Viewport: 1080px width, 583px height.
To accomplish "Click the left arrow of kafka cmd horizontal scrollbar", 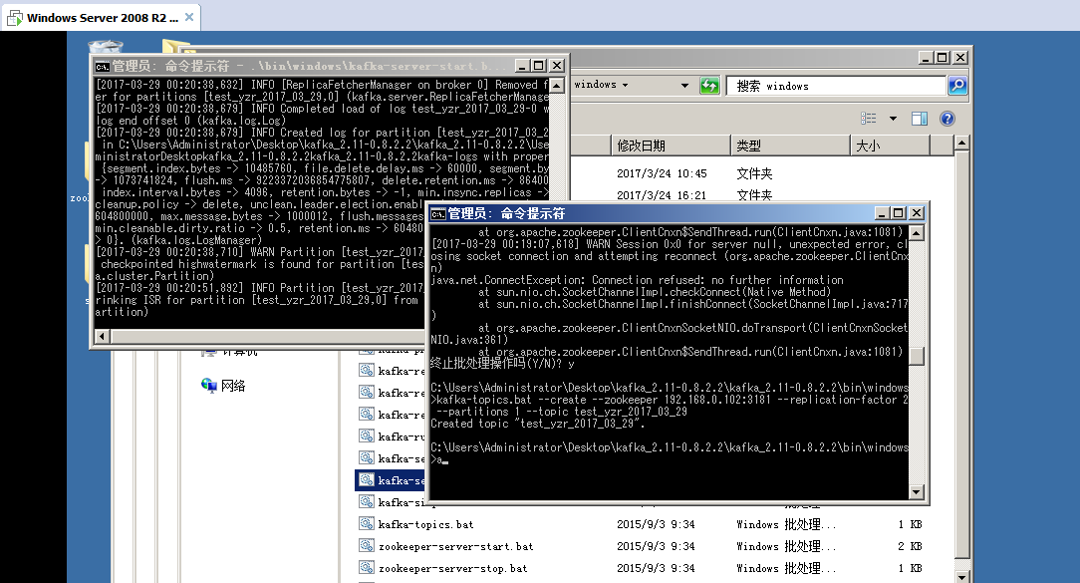I will (x=102, y=336).
